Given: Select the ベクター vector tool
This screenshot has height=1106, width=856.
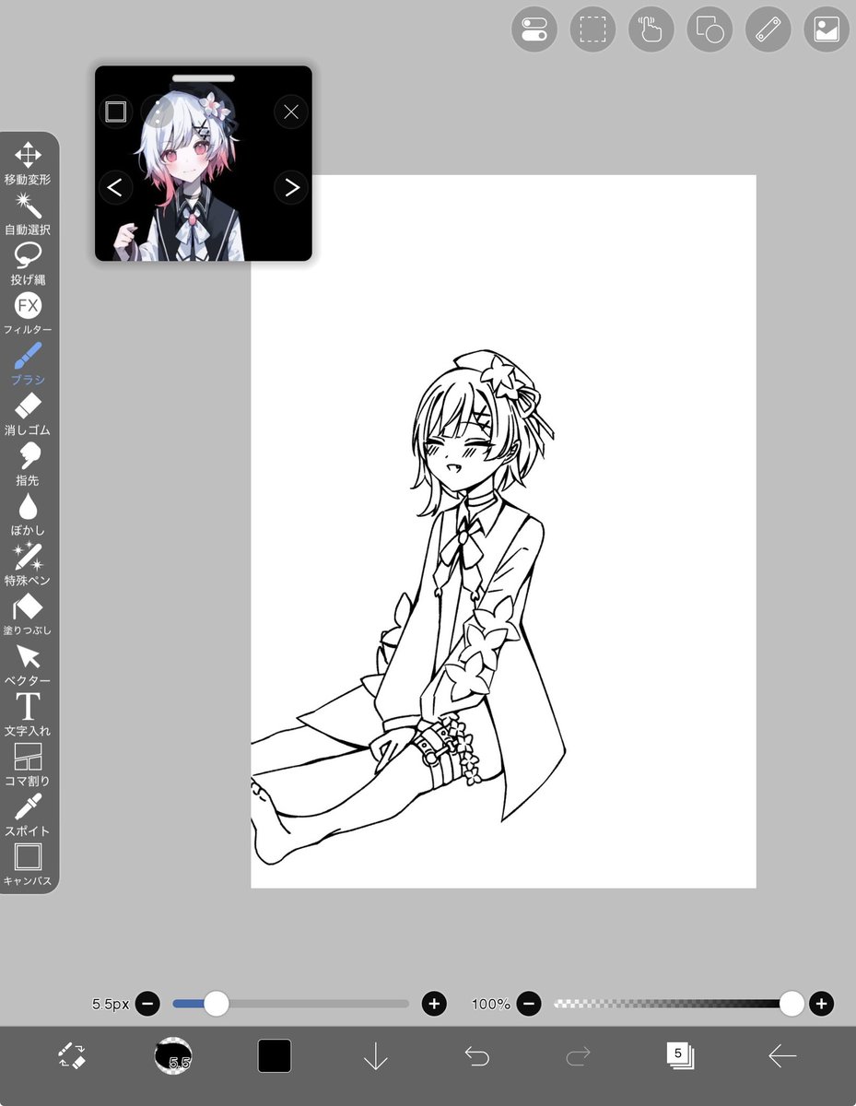Looking at the screenshot, I should click(28, 665).
